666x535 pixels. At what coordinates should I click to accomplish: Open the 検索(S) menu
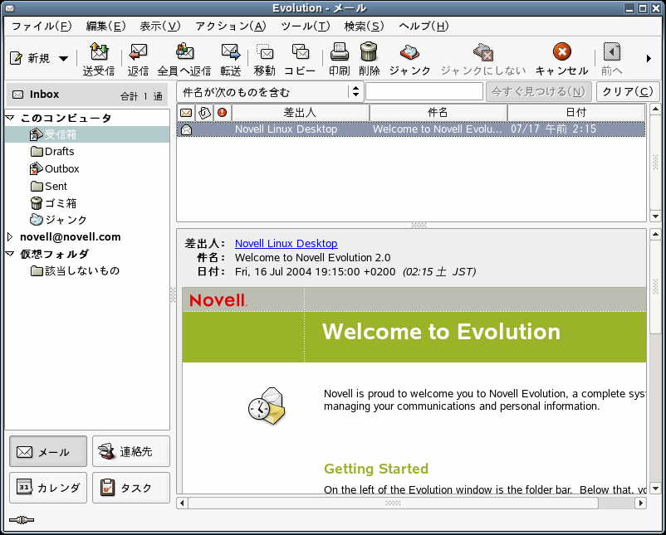click(364, 27)
